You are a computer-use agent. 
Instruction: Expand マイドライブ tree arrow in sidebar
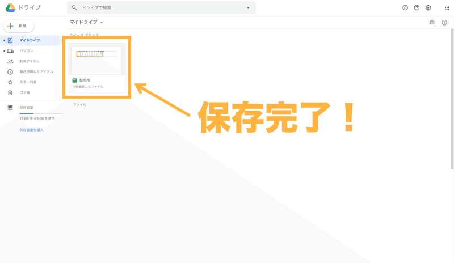(x=4, y=40)
